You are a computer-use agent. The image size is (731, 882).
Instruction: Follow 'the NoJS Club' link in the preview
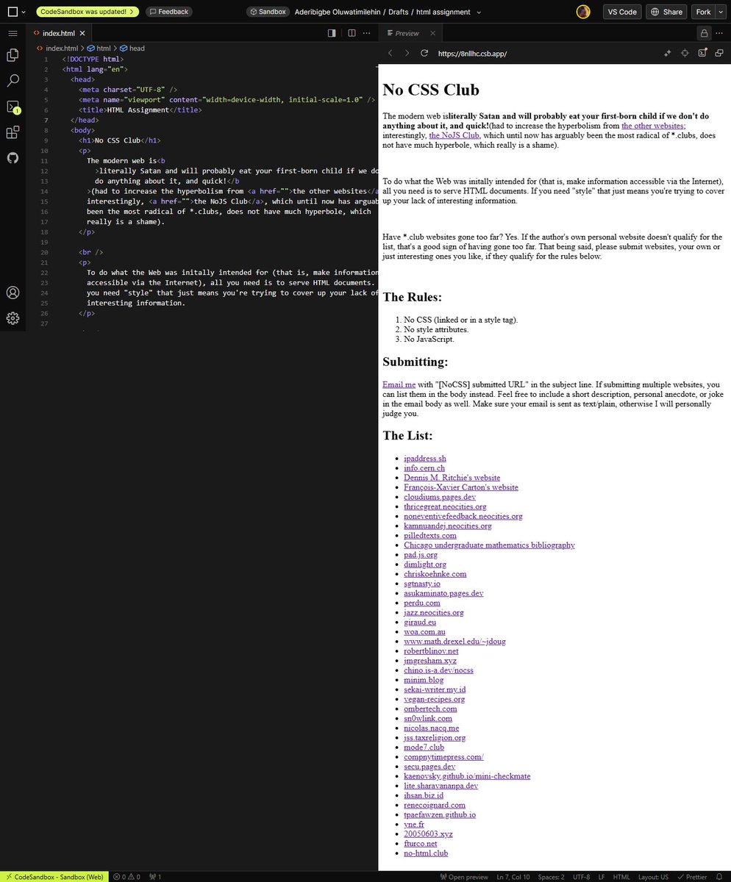click(x=454, y=135)
